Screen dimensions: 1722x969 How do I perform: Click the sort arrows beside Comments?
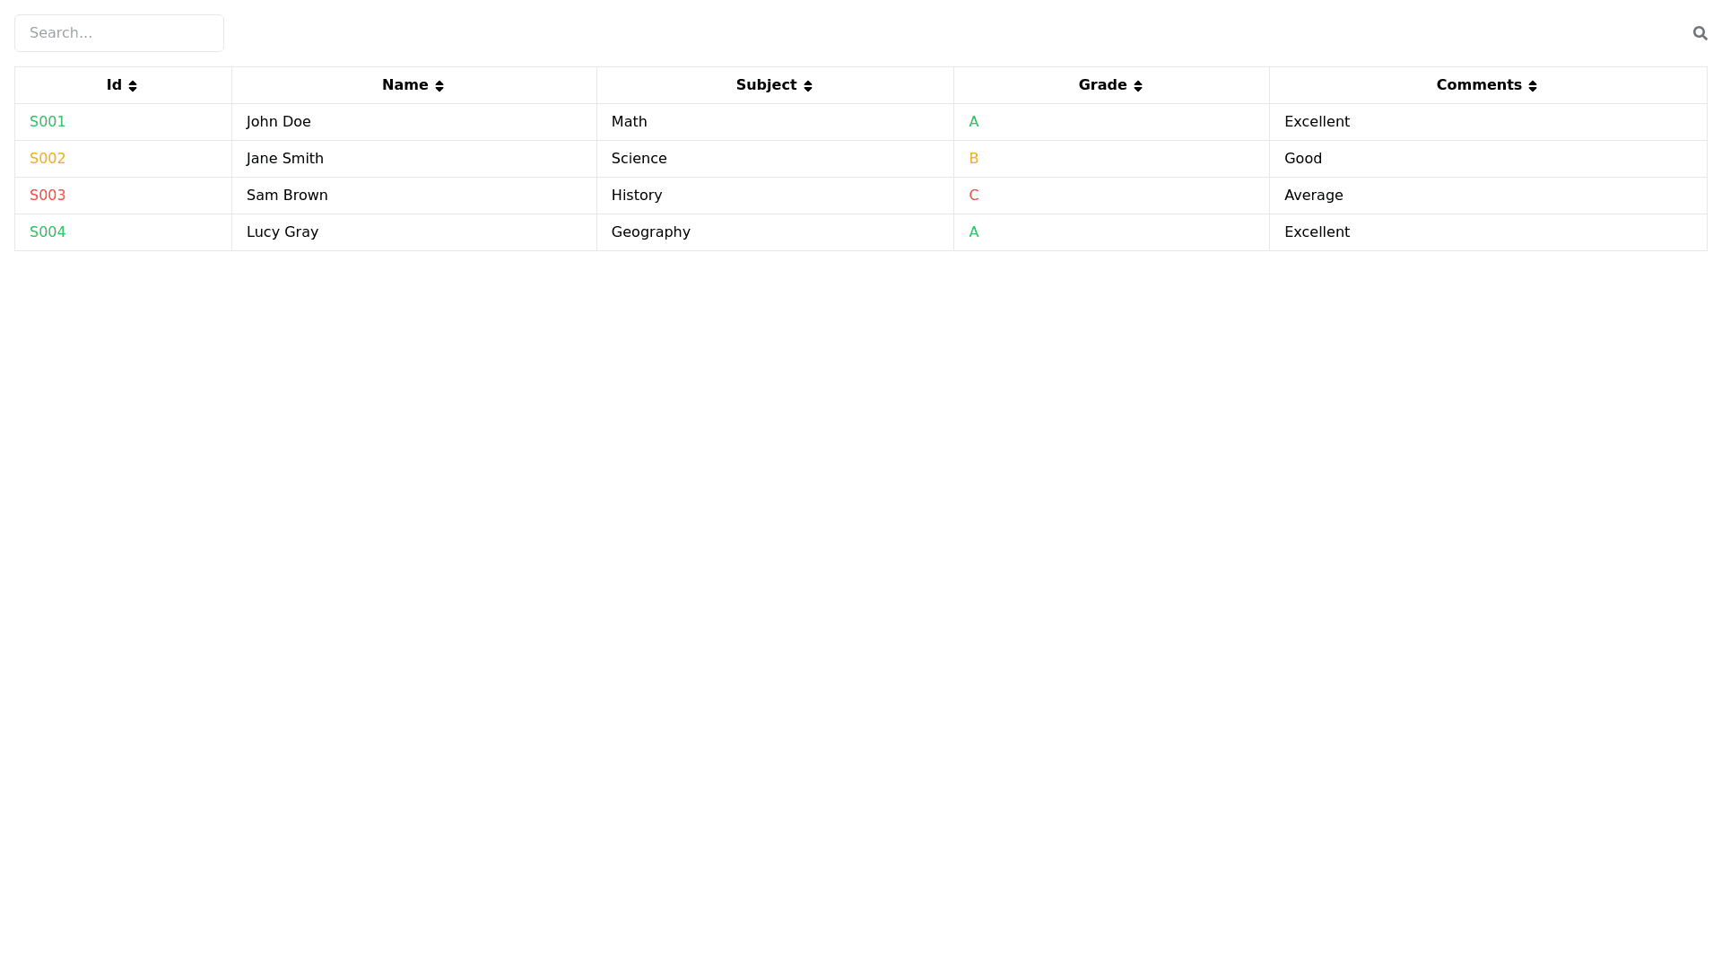coord(1533,86)
